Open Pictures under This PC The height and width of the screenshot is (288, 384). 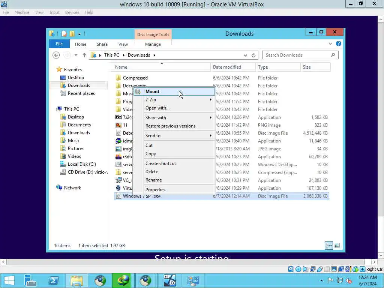click(x=75, y=148)
